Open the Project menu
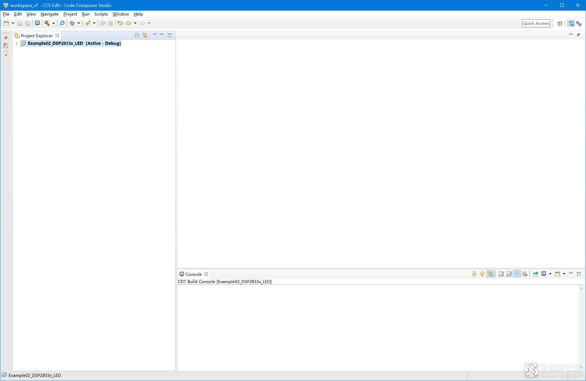Screen dimensions: 586x381 (70, 14)
